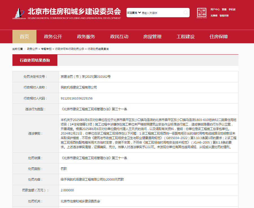Screen dimensions: 254x208
Task: Open the 手机版 mobile version link
Action: click(x=232, y=9)
